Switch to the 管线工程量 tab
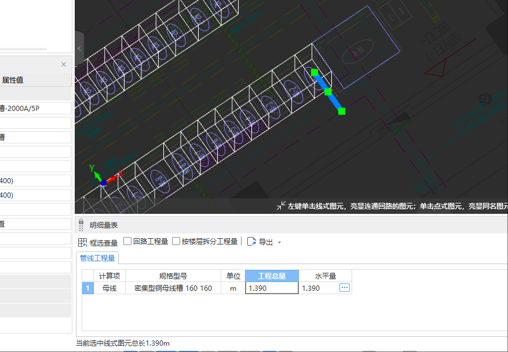Screen dimensions: 508x352 97,258
